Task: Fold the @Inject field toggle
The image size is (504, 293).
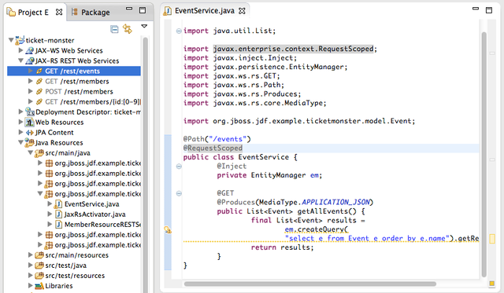Action: 179,167
